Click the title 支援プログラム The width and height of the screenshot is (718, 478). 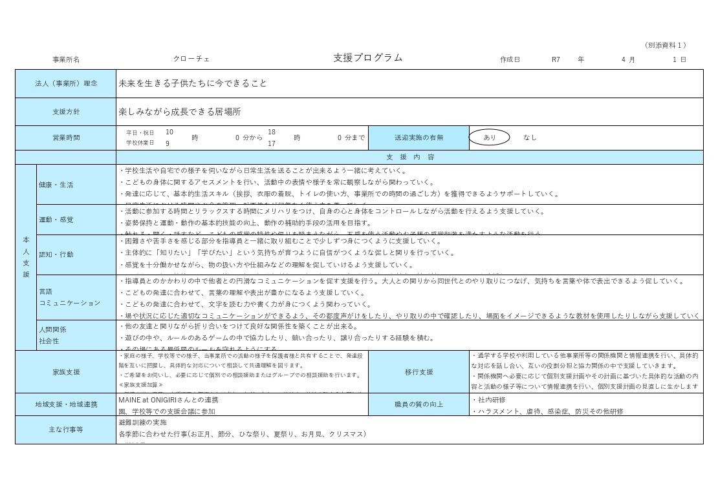click(x=367, y=57)
